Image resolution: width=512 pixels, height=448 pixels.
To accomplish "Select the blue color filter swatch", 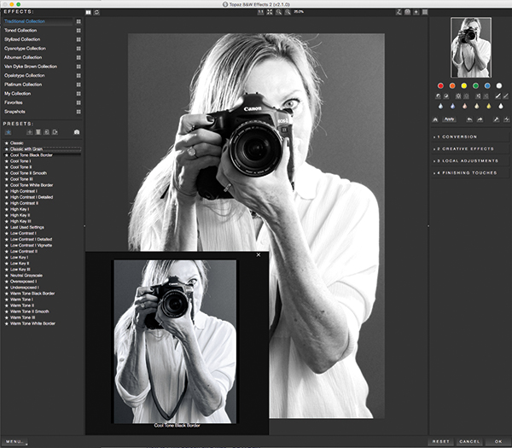I will [487, 86].
